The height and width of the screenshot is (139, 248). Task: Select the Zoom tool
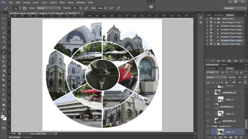pos(3,109)
